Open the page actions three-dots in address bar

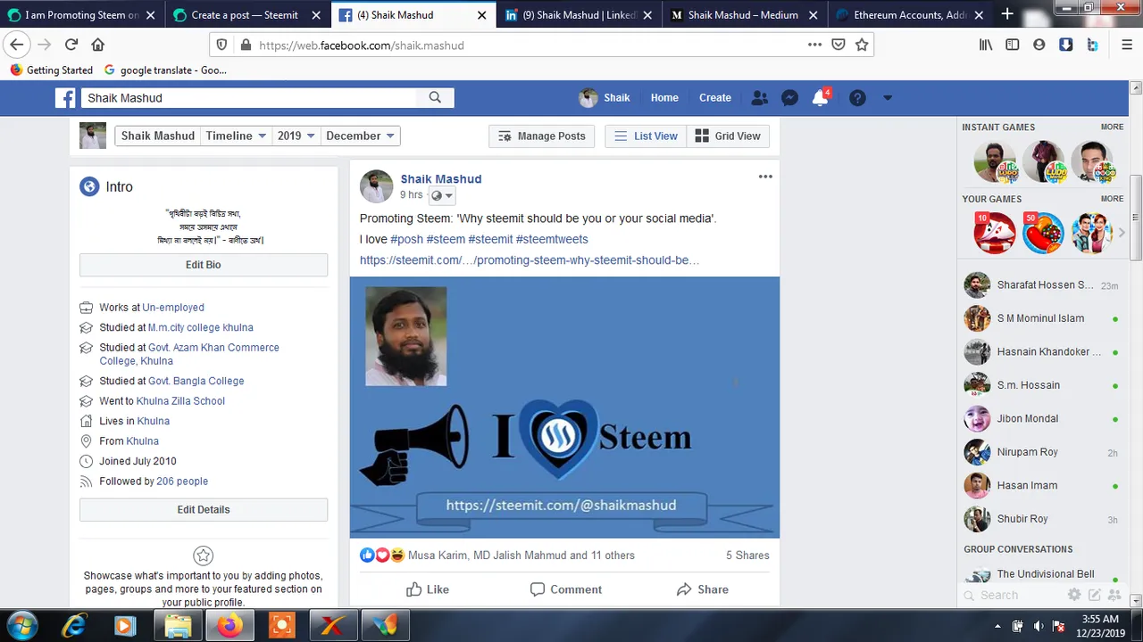pos(814,45)
